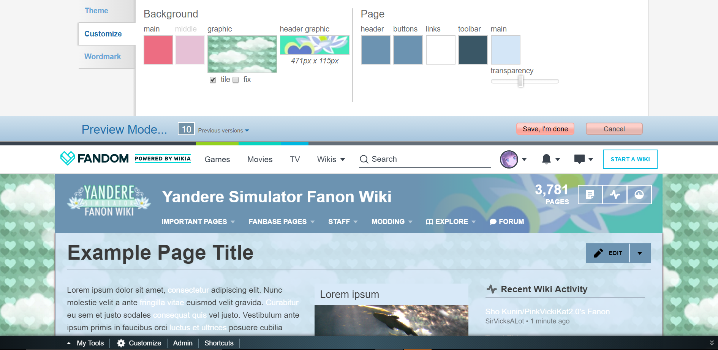Click Save, I'm done button
The height and width of the screenshot is (350, 718).
coord(545,129)
